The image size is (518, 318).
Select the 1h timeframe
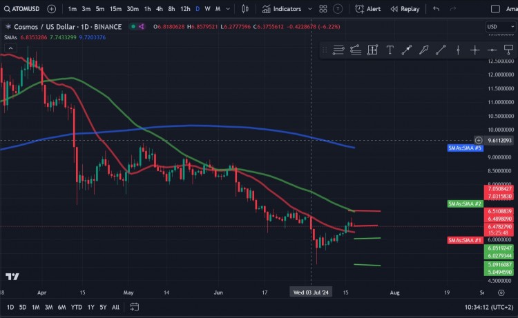147,9
